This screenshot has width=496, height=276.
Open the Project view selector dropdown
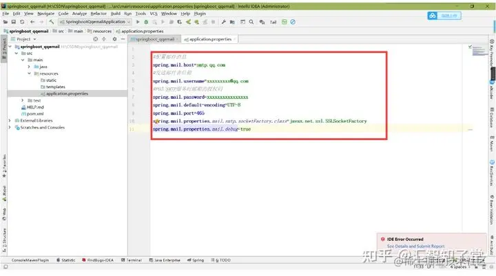tap(26, 39)
